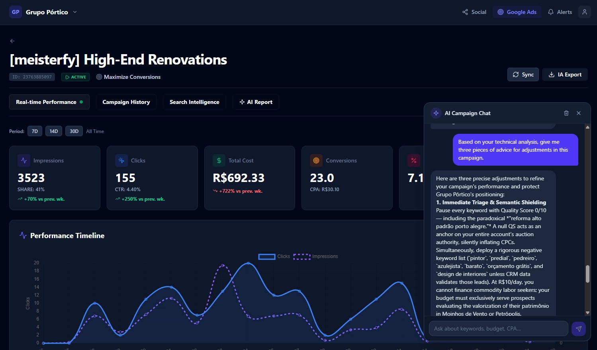
Task: Click the Clicks card cursor icon
Action: coord(121,160)
